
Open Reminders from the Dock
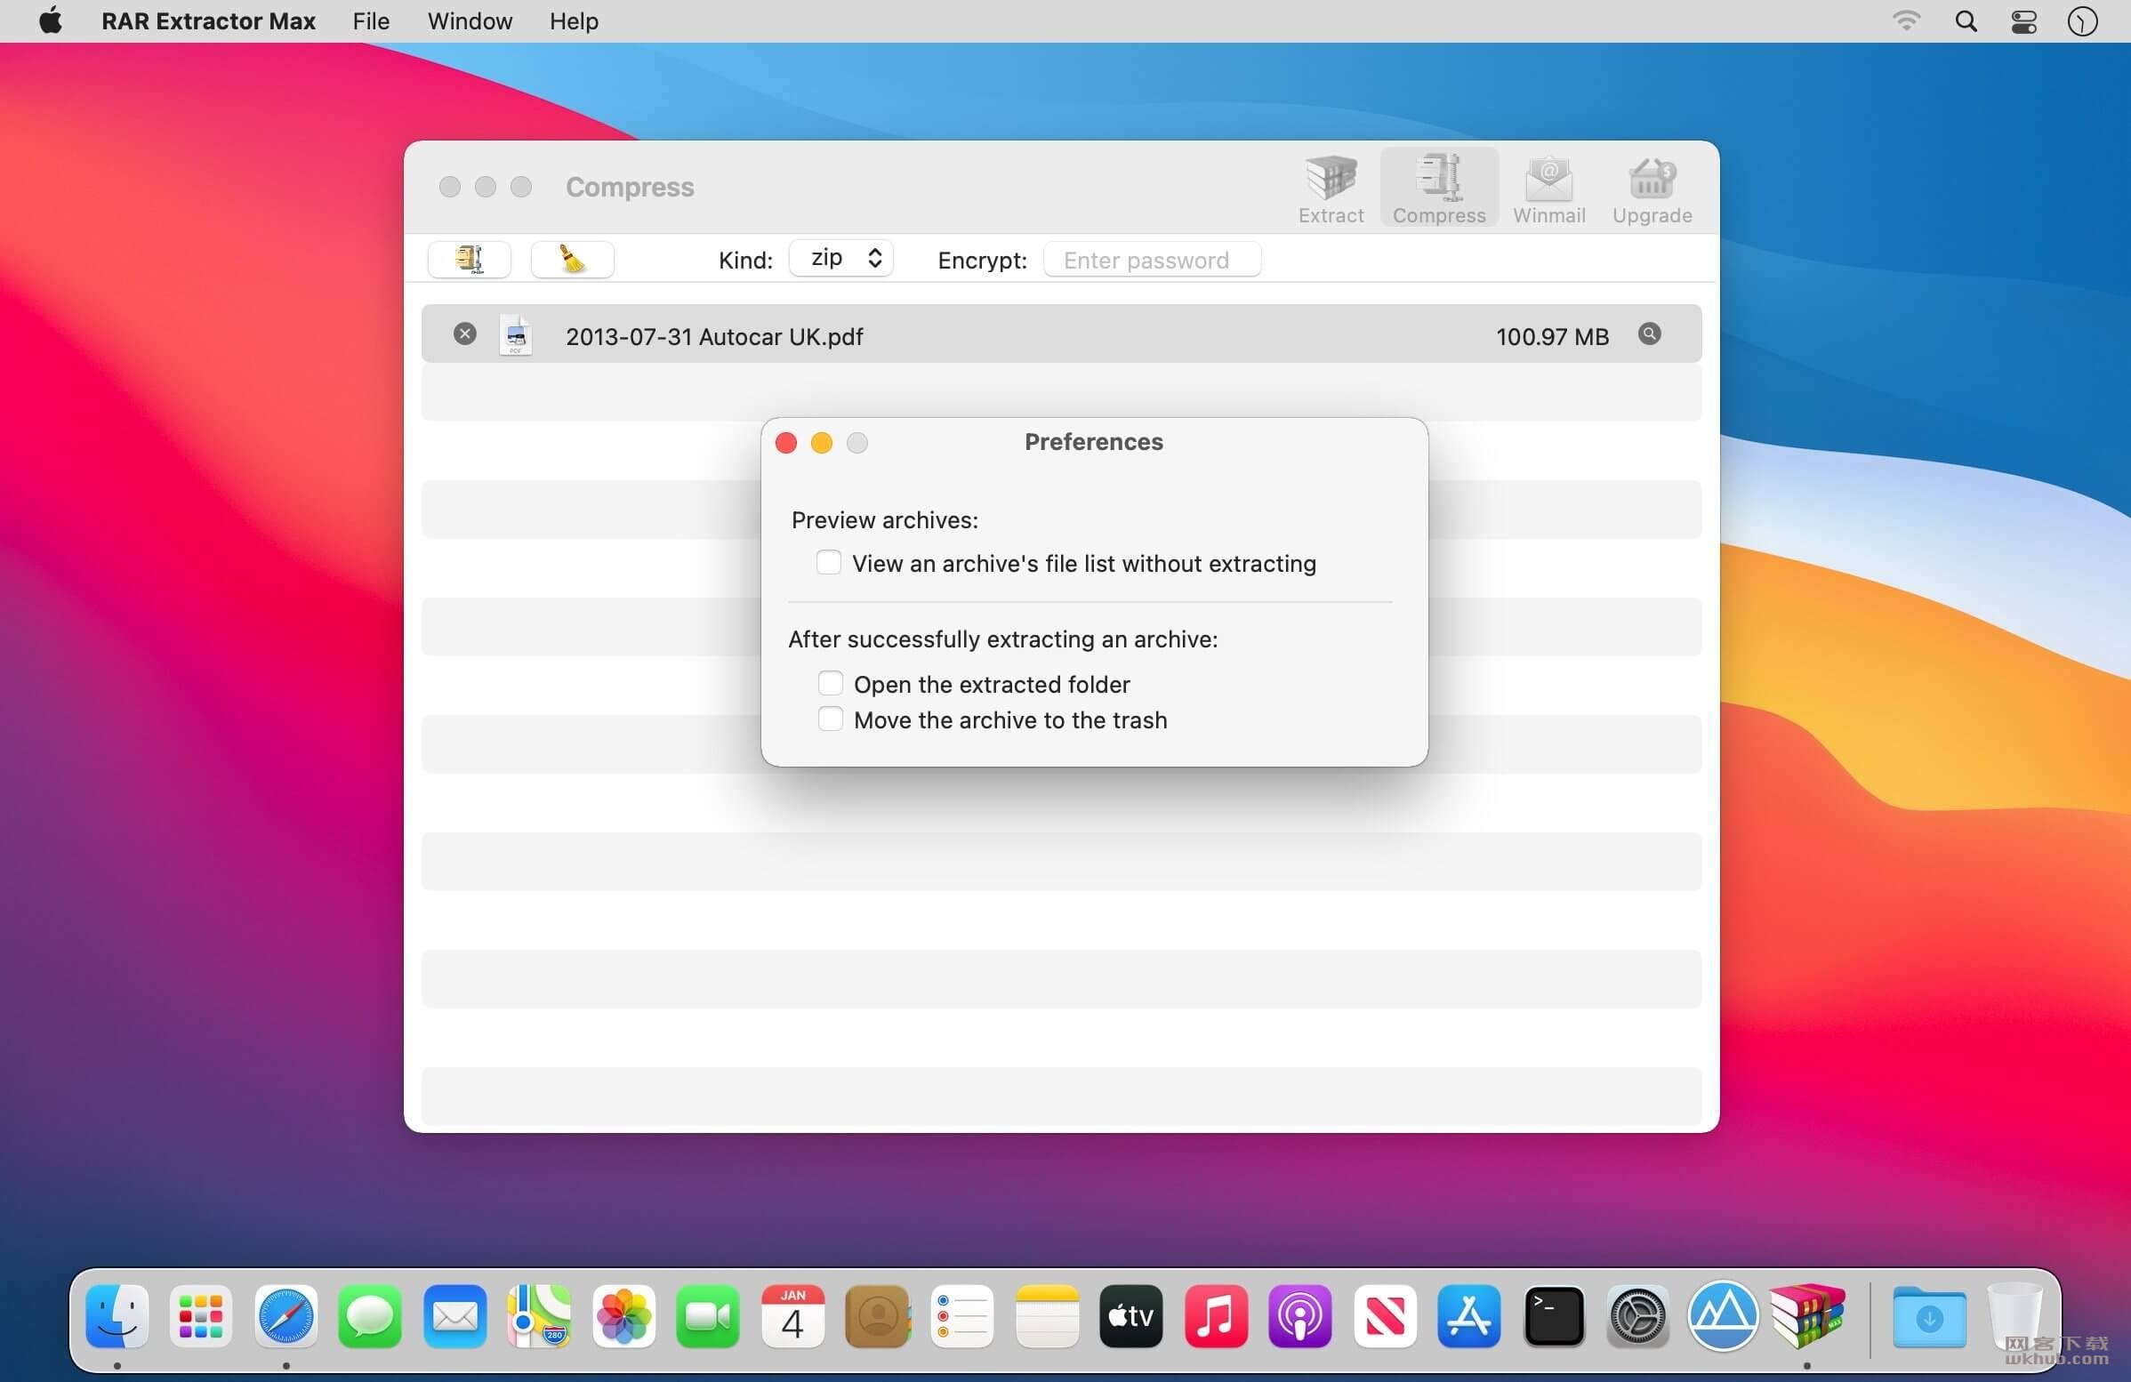[961, 1315]
